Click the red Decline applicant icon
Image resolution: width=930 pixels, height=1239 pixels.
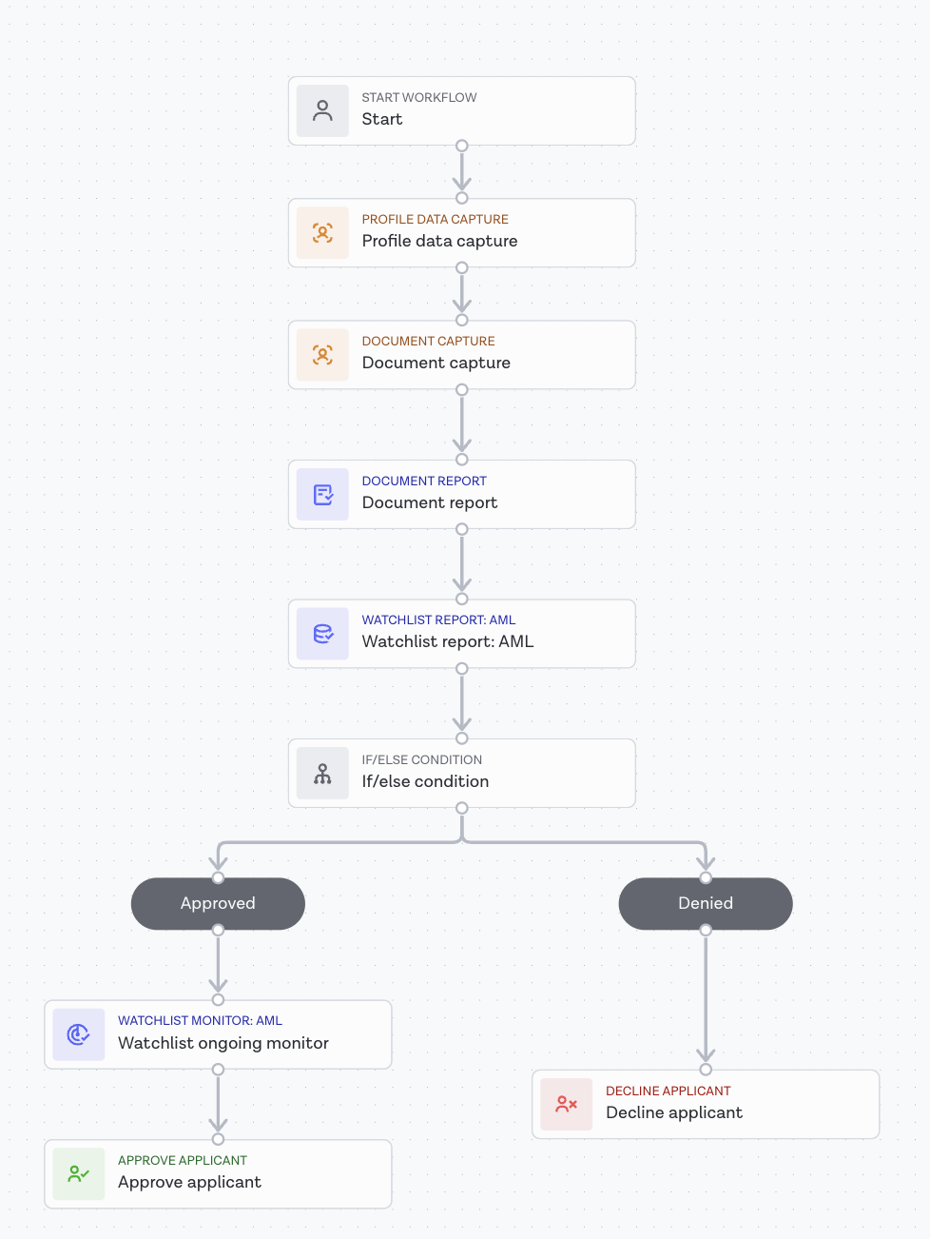click(x=566, y=1104)
